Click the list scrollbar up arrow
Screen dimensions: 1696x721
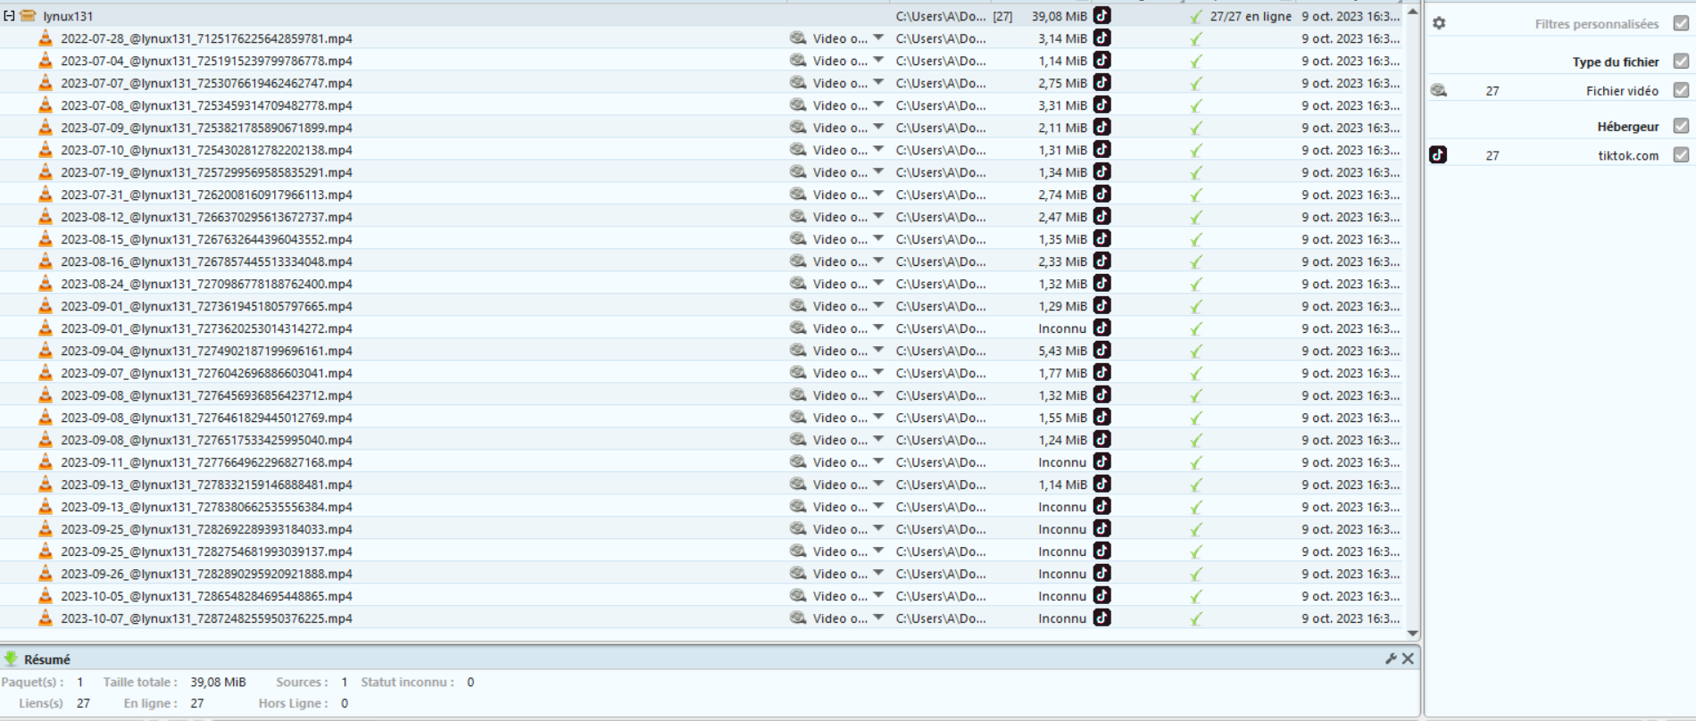tap(1412, 12)
